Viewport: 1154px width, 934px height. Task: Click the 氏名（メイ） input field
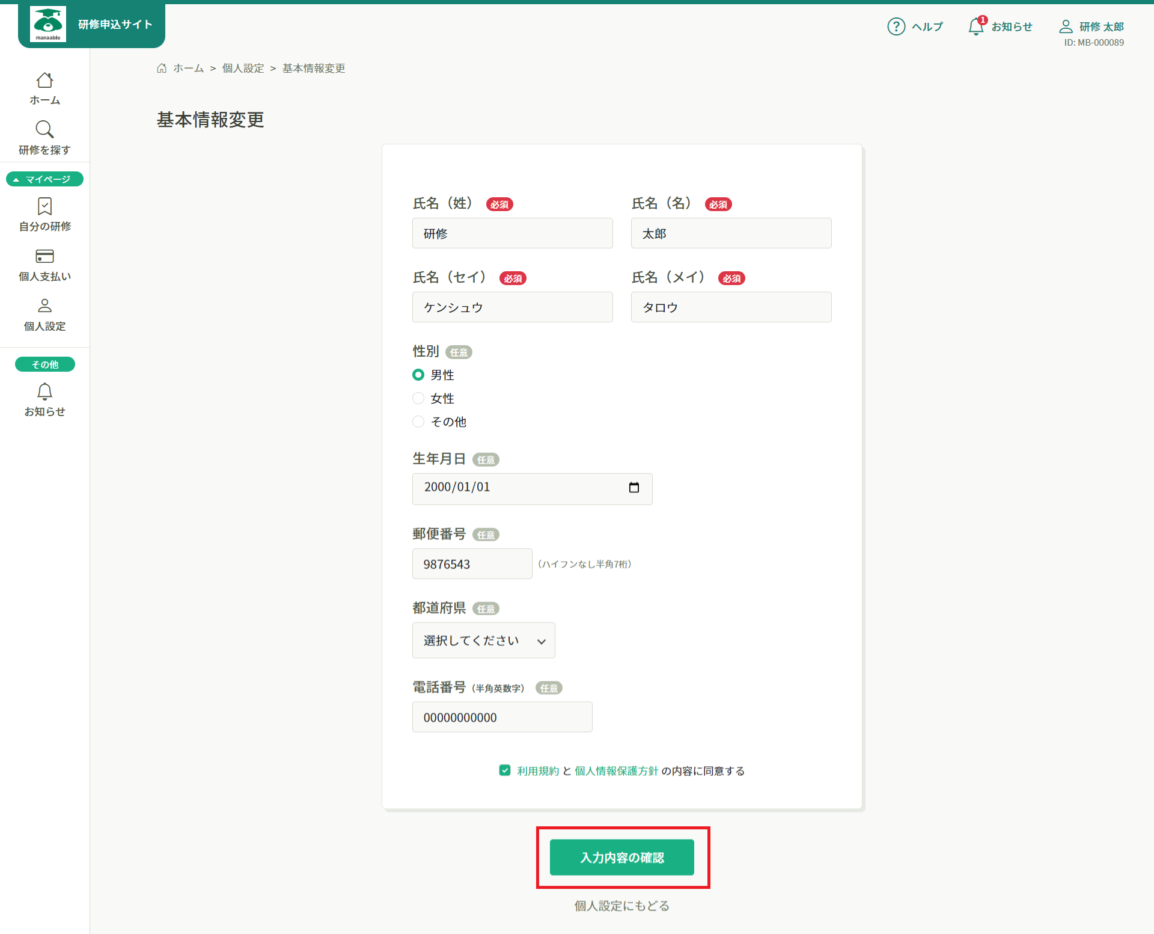click(731, 307)
